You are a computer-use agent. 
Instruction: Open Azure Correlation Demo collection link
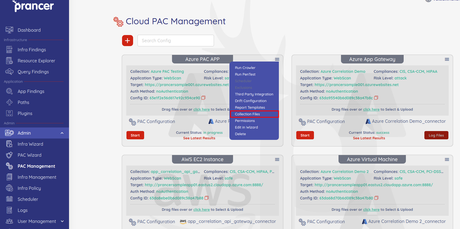pyautogui.click(x=343, y=71)
